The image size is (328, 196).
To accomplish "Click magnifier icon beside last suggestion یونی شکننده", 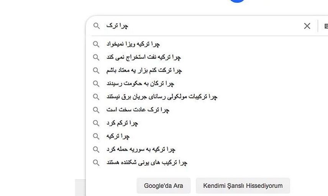I will 96,163.
